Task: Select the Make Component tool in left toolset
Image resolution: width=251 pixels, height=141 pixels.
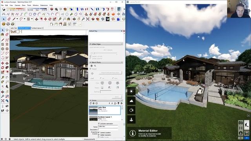Action: click(7, 30)
